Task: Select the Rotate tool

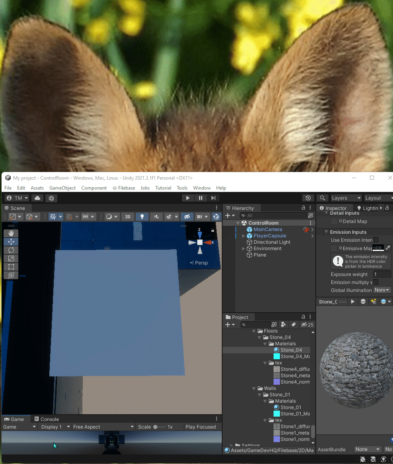Action: (11, 250)
